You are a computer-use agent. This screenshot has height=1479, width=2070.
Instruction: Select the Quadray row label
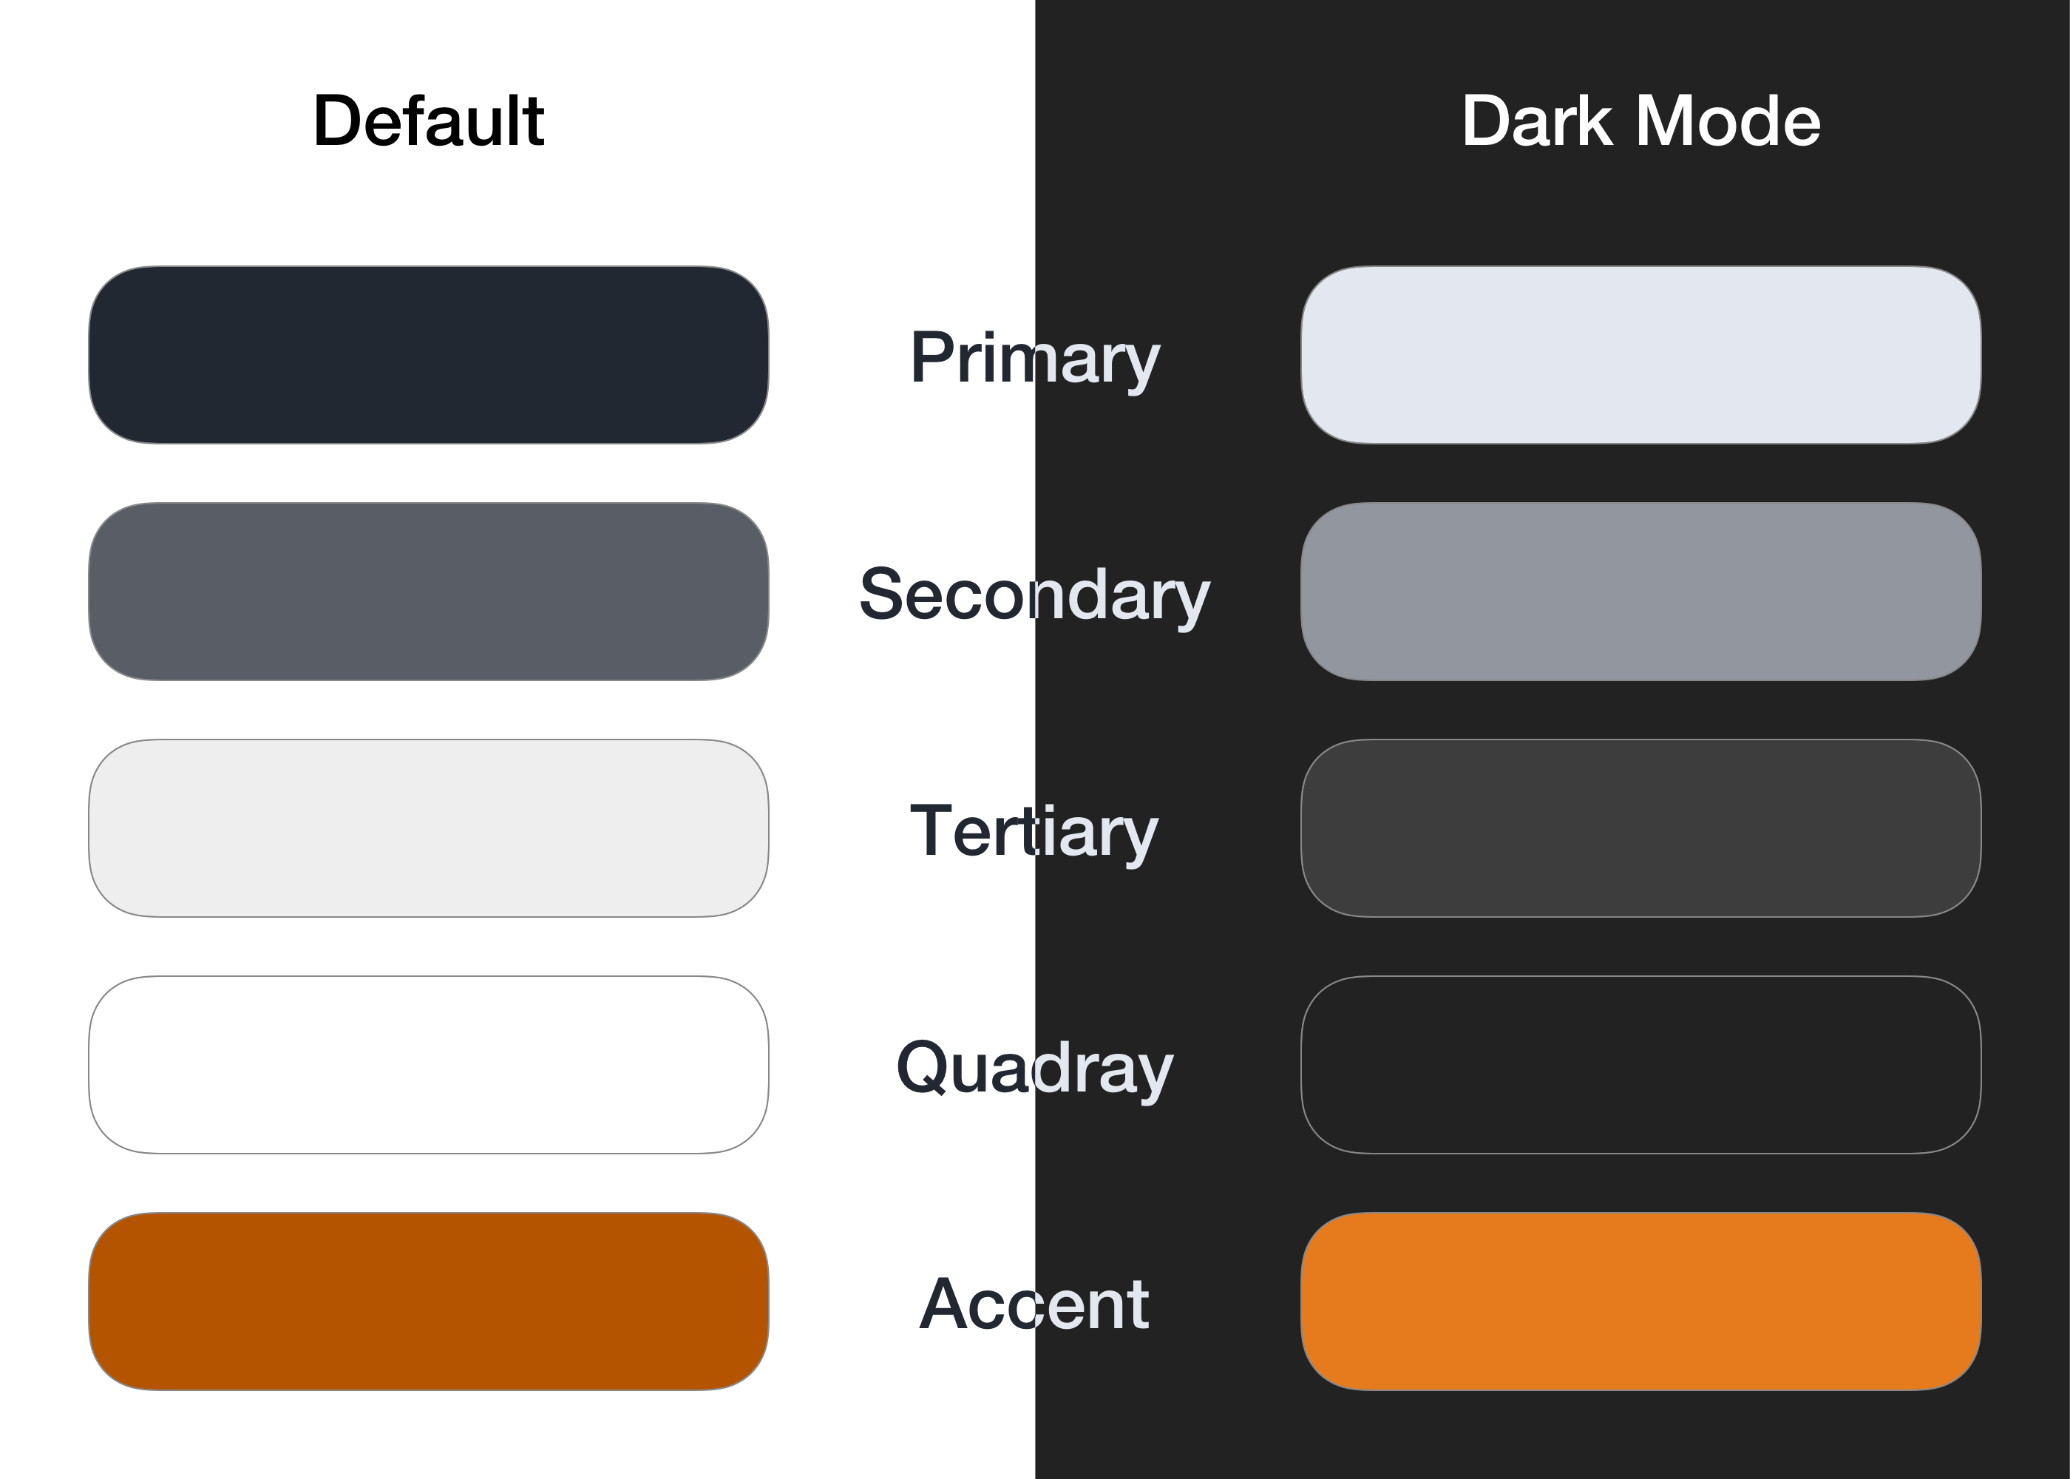coord(1034,1067)
